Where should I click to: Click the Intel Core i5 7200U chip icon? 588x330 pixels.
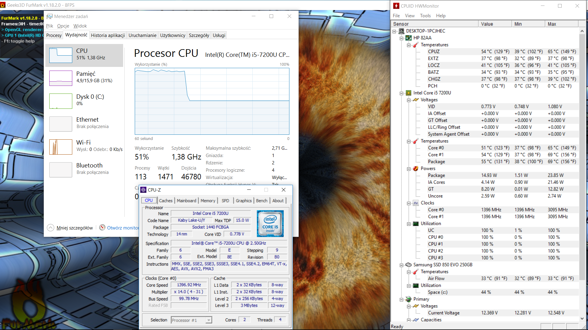409,93
